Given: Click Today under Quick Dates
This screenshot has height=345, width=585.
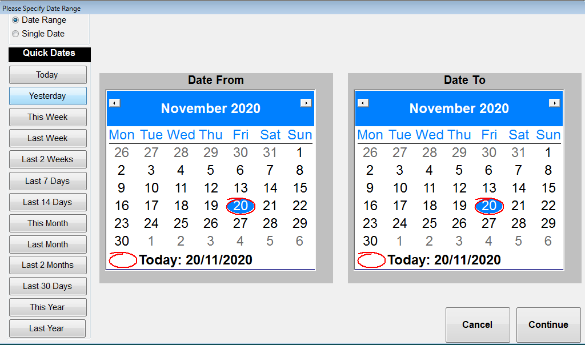Looking at the screenshot, I should pos(47,74).
